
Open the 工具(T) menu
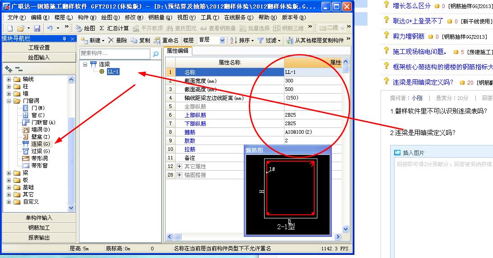(210, 18)
